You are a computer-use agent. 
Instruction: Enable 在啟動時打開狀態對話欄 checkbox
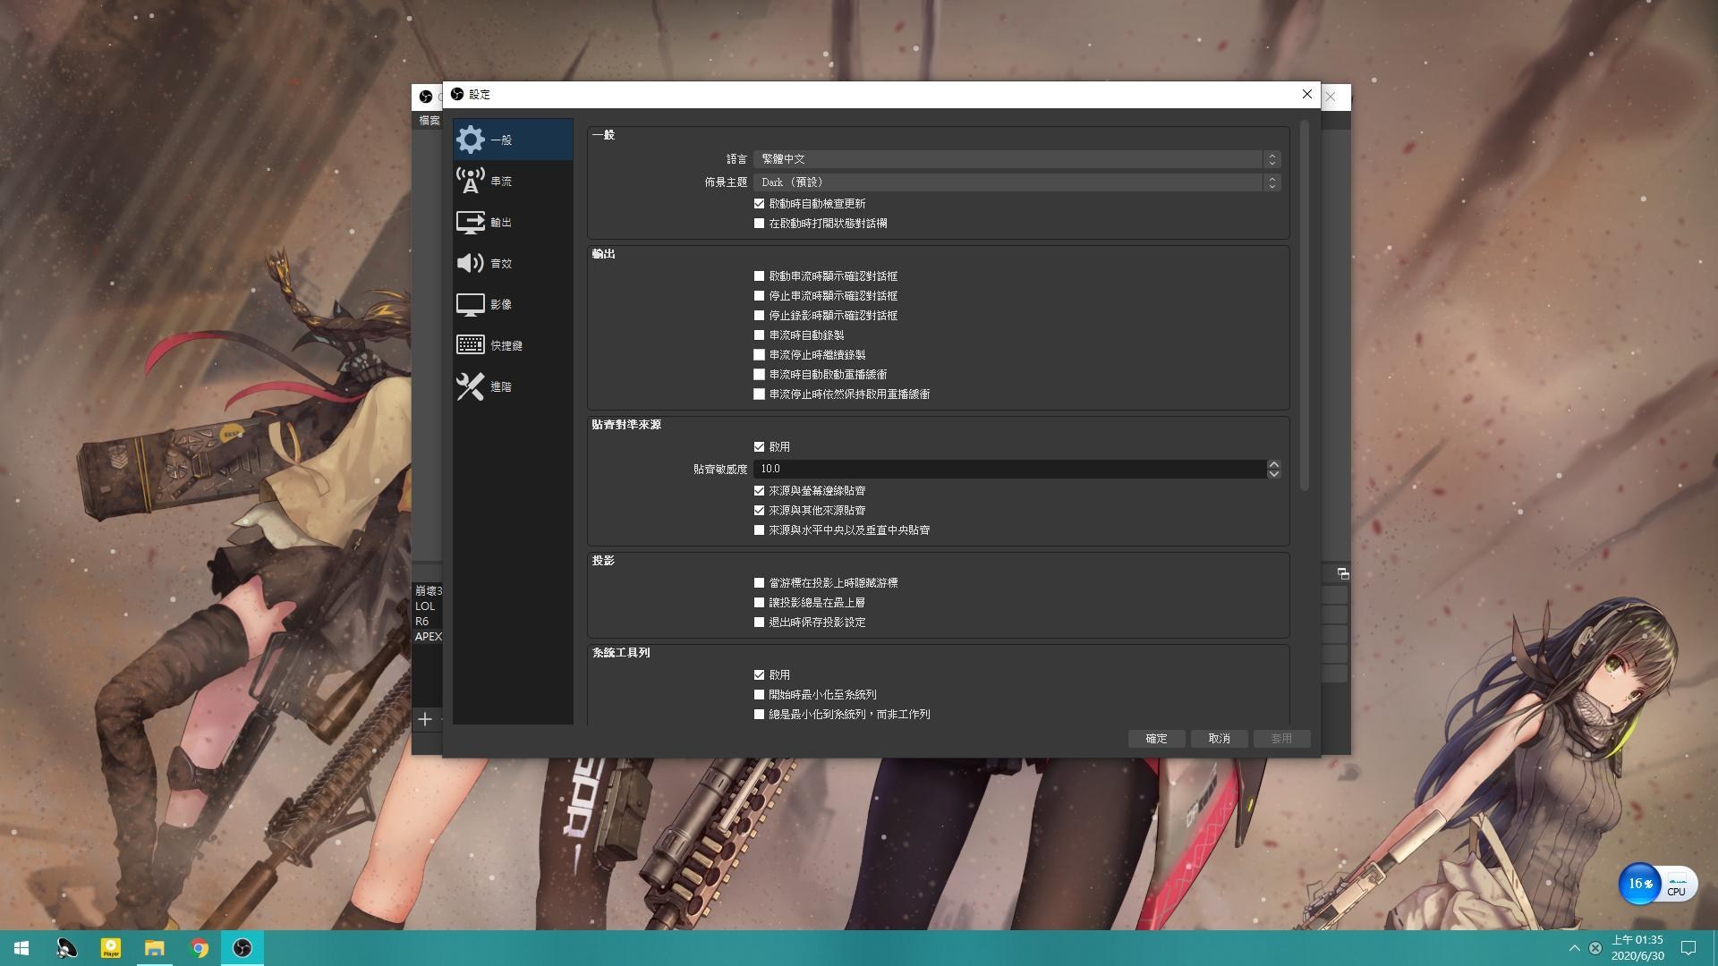759,224
